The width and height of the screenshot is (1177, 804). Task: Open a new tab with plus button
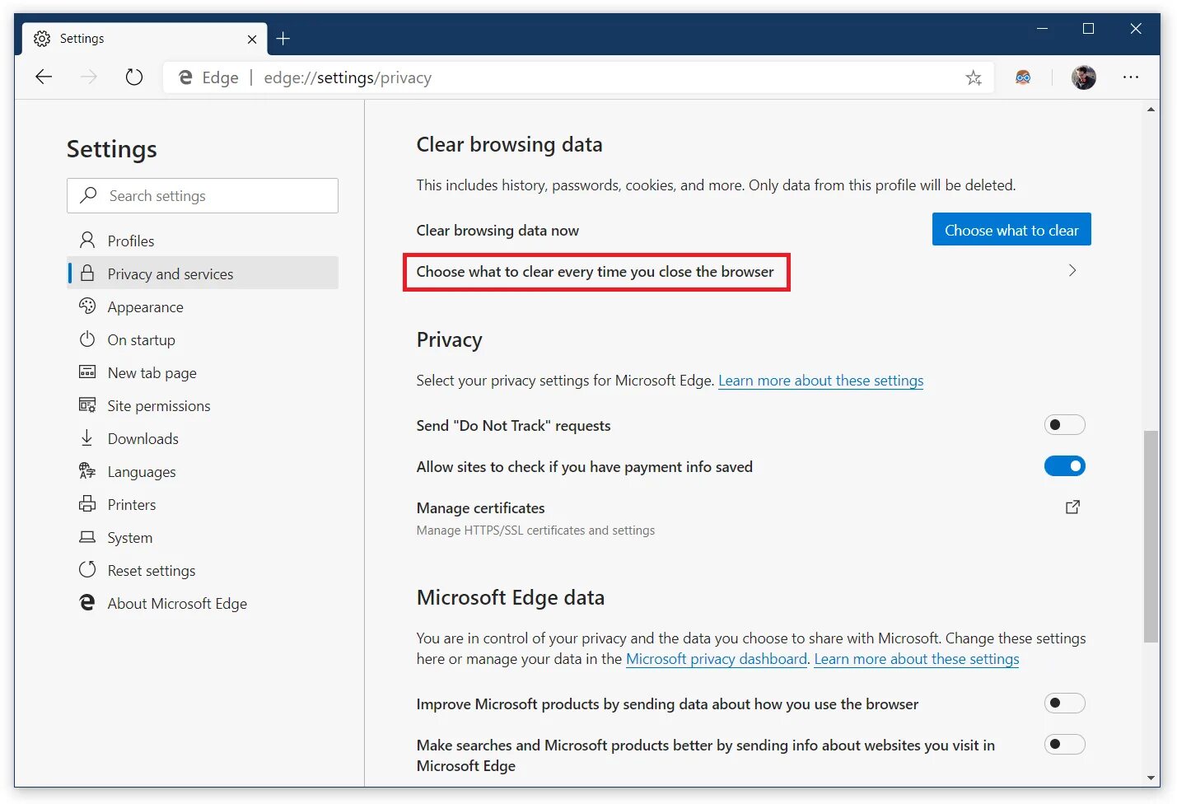coord(283,39)
